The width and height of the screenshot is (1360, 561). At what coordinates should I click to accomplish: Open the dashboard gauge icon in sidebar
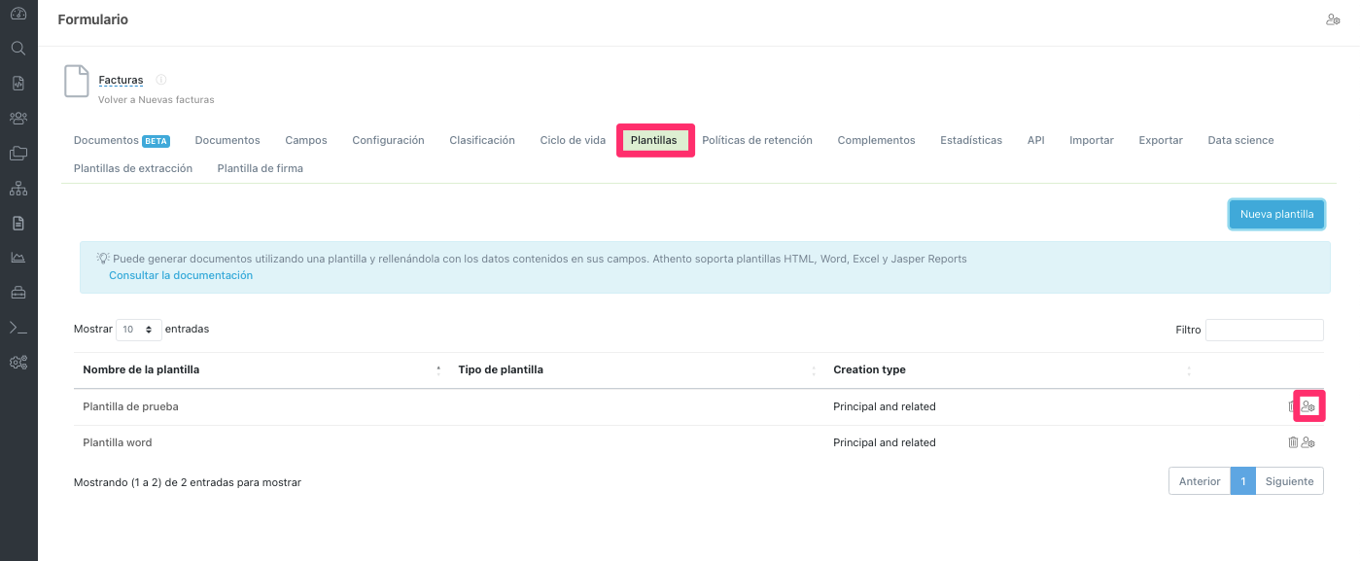(x=17, y=14)
